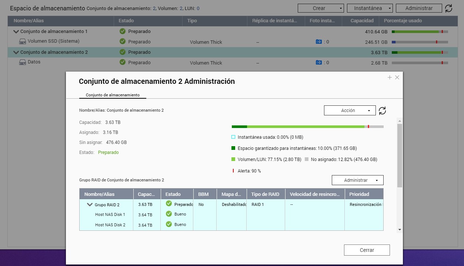464x266 pixels.
Task: Click the snapshot camera icon for Volumen SSD
Action: (318, 42)
